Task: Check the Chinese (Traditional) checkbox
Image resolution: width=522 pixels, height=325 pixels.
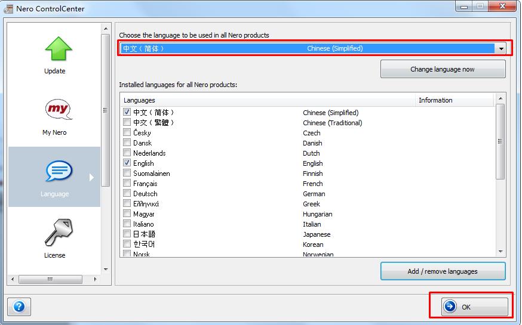Action: click(x=127, y=122)
